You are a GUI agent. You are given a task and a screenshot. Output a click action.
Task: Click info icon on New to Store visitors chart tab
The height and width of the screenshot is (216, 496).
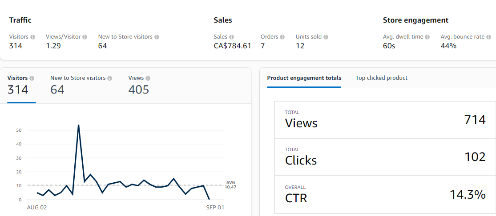[x=110, y=79]
